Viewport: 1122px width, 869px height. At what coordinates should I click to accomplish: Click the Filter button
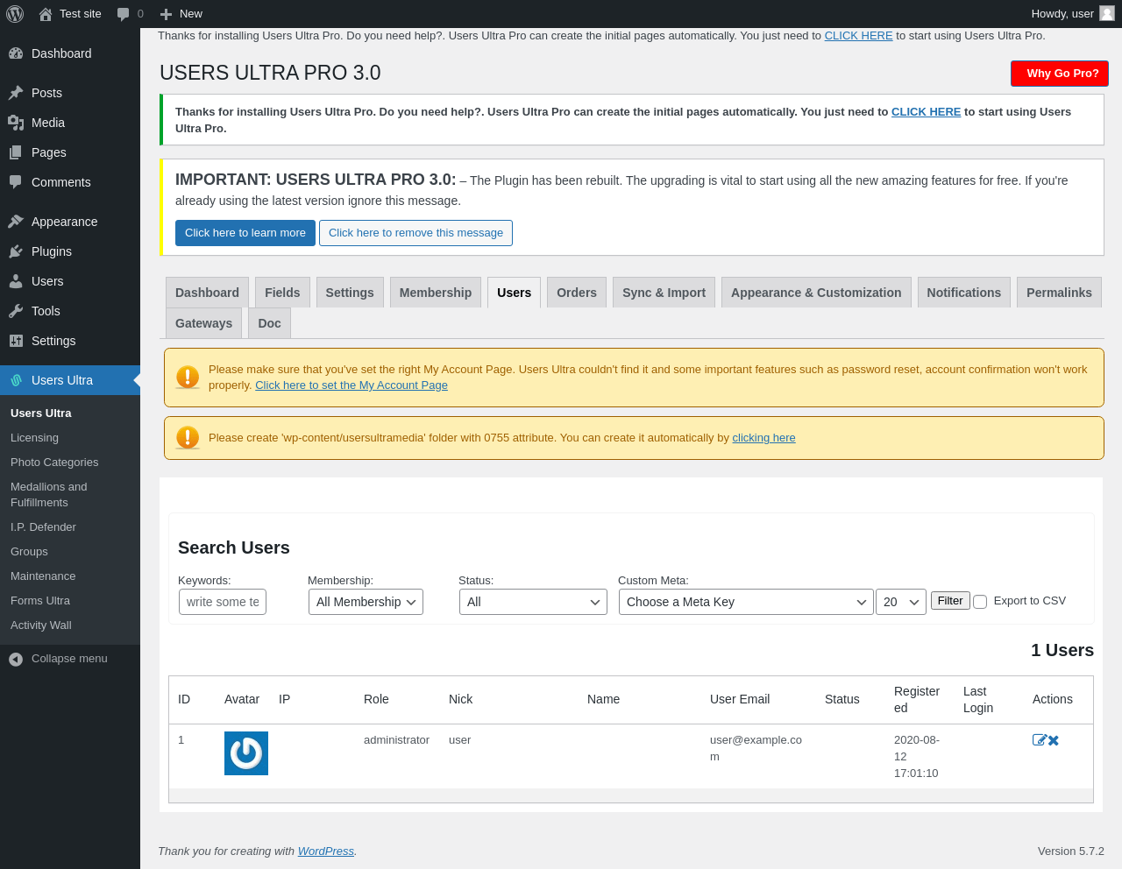[x=950, y=601]
